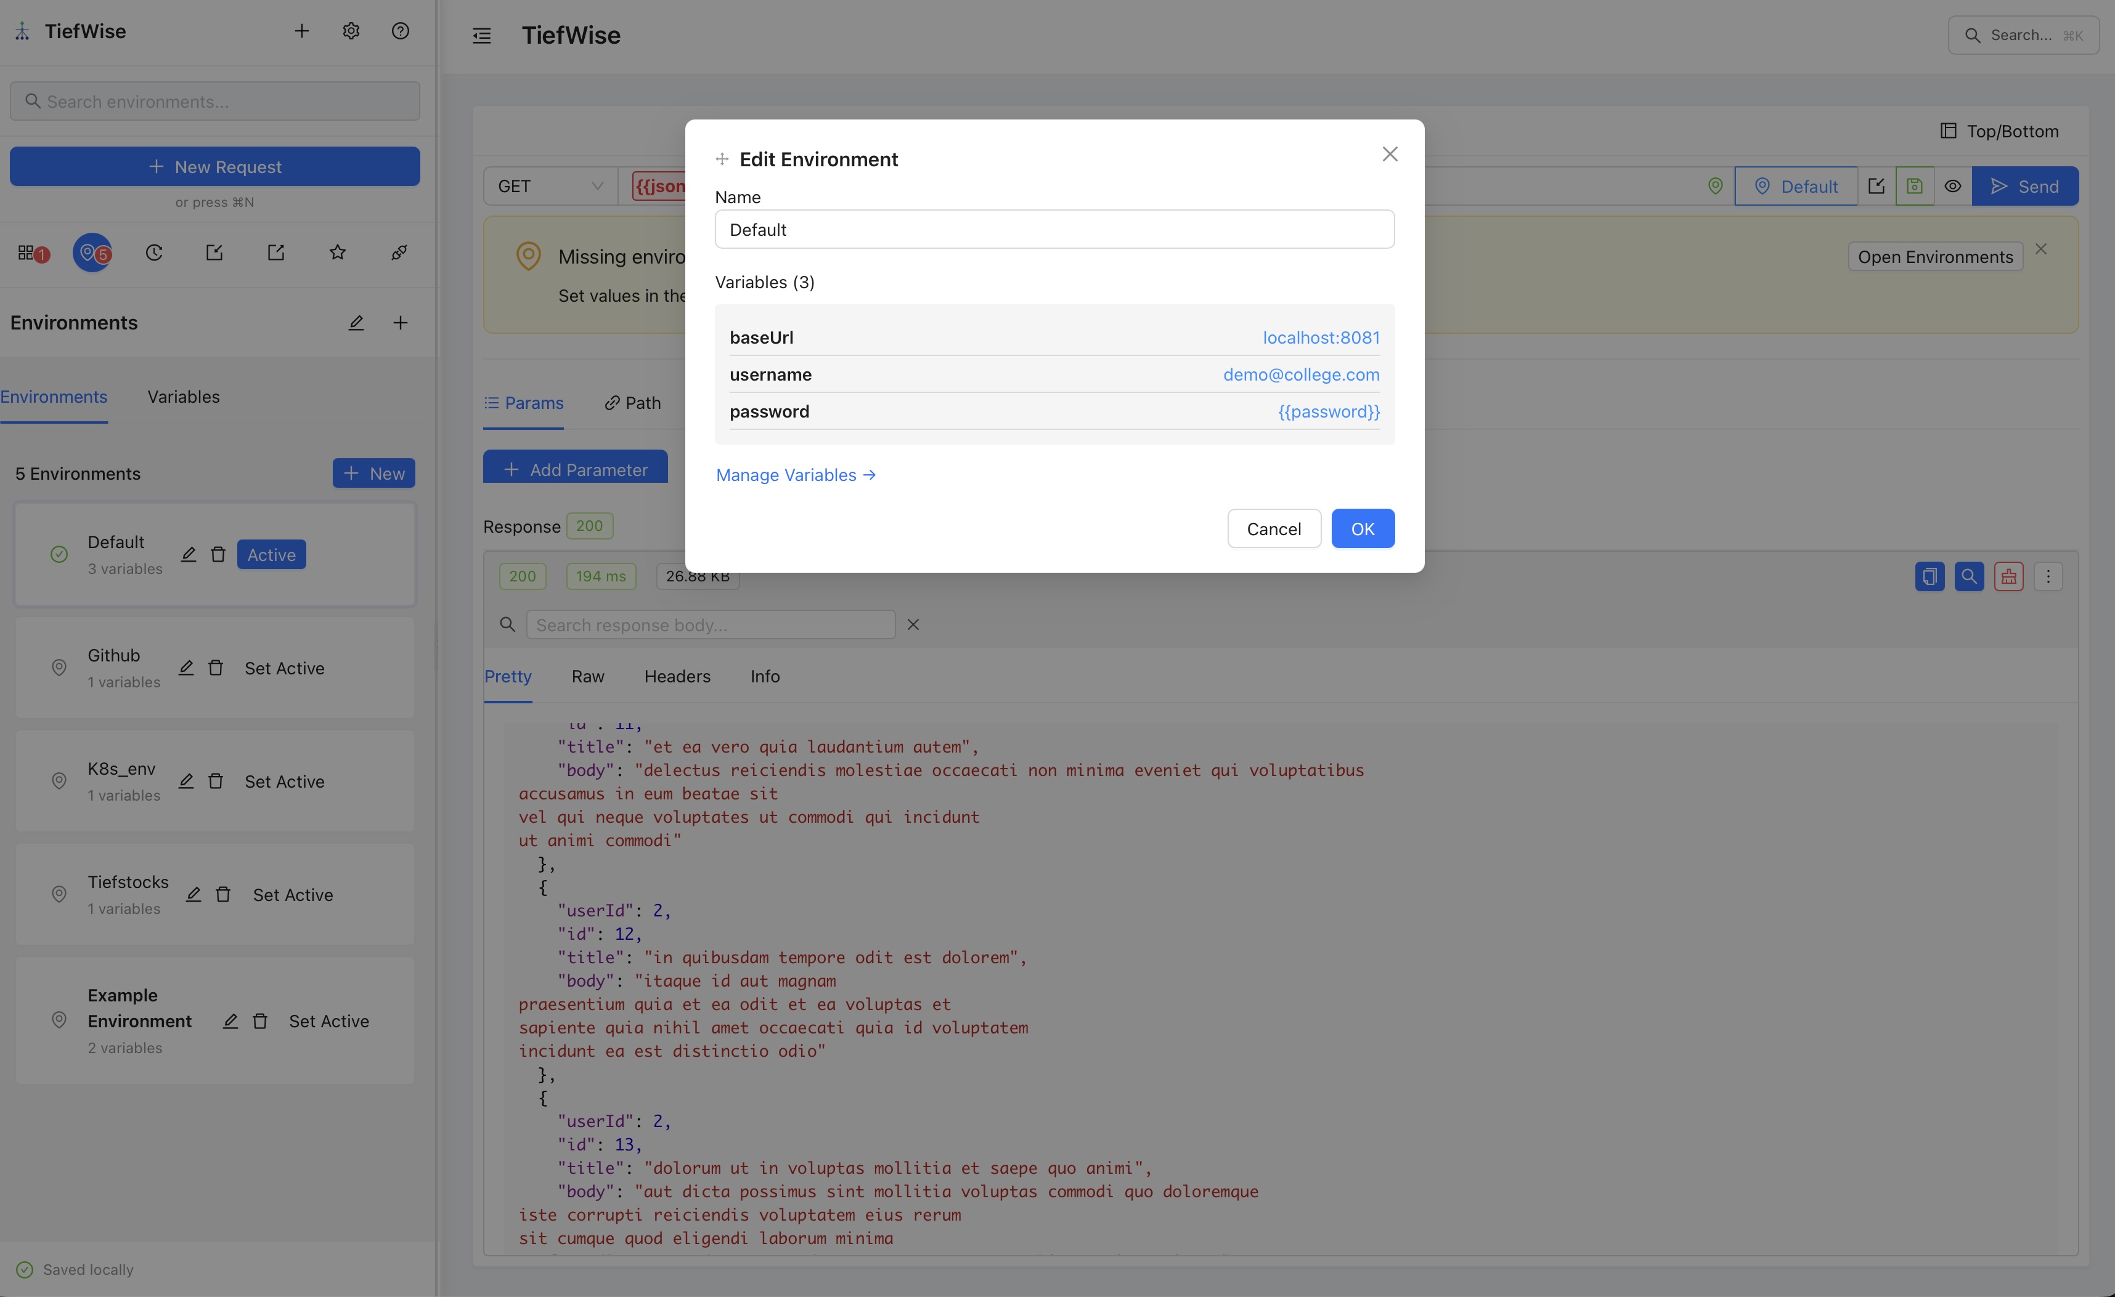Open the three-dot response options menu
The height and width of the screenshot is (1297, 2115).
pyautogui.click(x=2048, y=576)
